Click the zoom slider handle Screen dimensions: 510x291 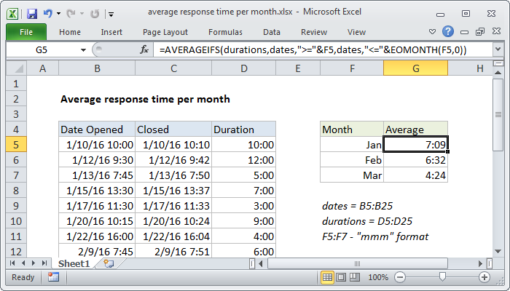442,277
